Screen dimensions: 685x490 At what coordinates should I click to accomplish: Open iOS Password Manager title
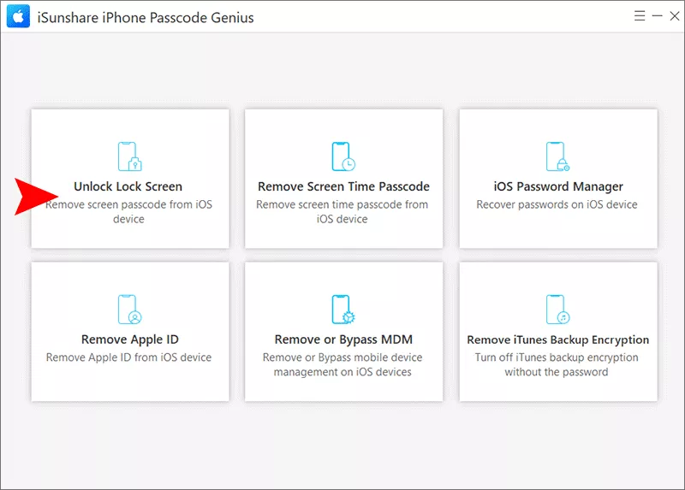558,186
